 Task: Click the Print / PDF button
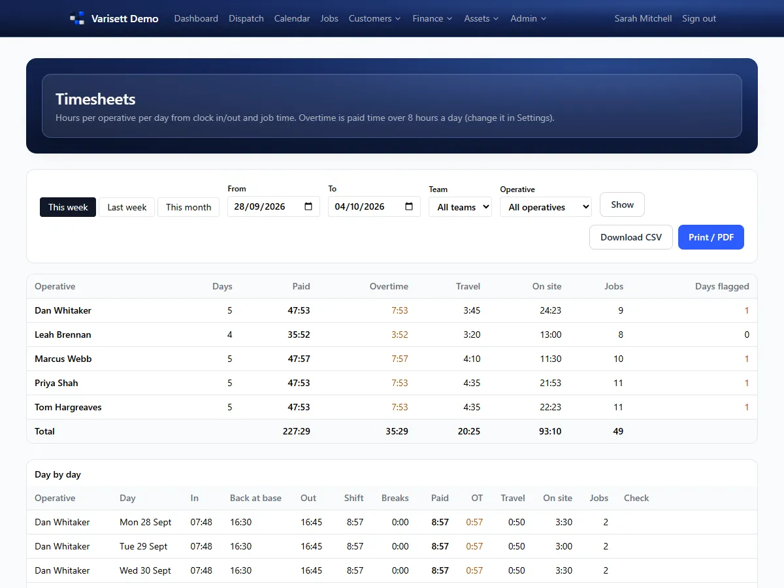click(x=711, y=237)
